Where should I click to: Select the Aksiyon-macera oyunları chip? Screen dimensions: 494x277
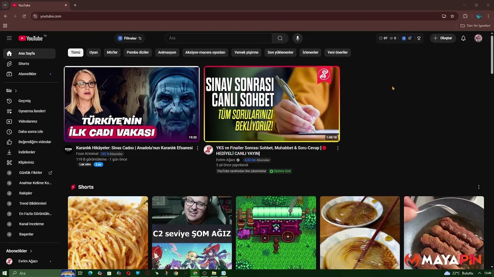205,52
